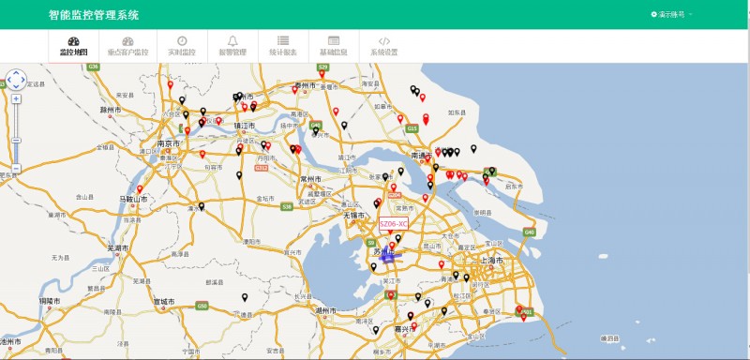Open 报警管理 via the bell icon
The width and height of the screenshot is (750, 360).
point(232,46)
